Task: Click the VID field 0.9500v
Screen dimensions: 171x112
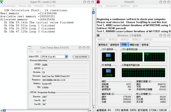Action: (65, 87)
